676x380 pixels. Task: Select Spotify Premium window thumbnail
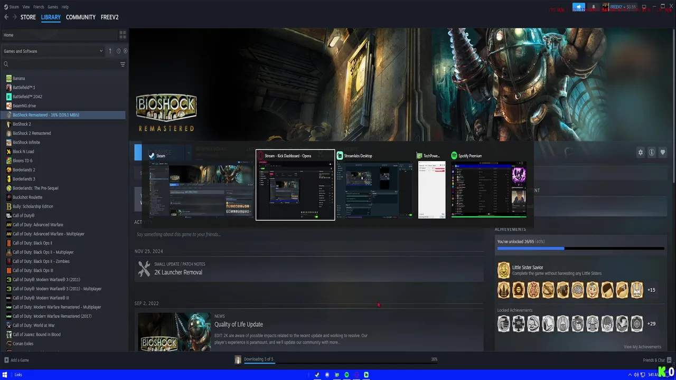489,185
